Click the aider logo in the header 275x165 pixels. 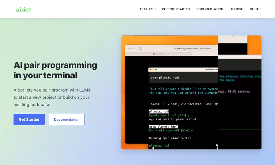pyautogui.click(x=23, y=9)
